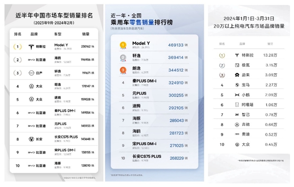Click the Mercedes logo beside 奔驰
The width and height of the screenshot is (294, 187).
coord(237,125)
